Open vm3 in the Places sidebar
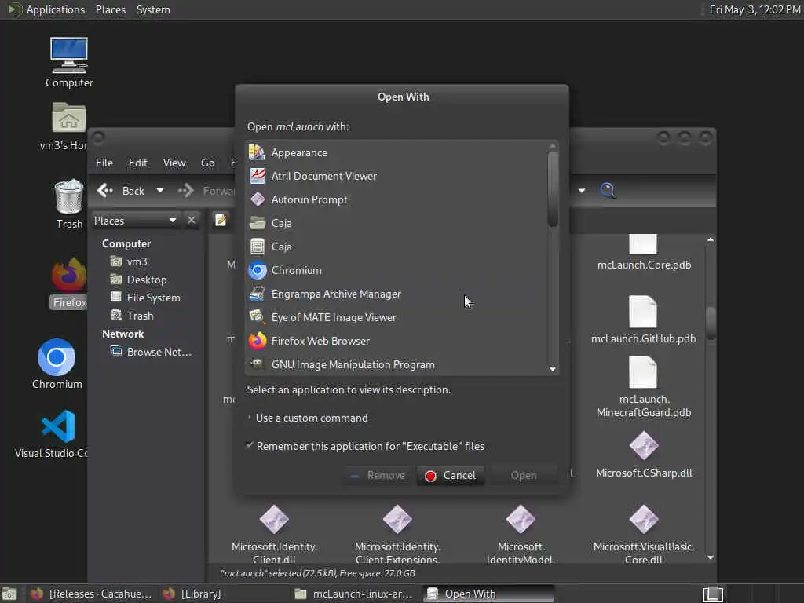Image resolution: width=804 pixels, height=603 pixels. click(130, 261)
